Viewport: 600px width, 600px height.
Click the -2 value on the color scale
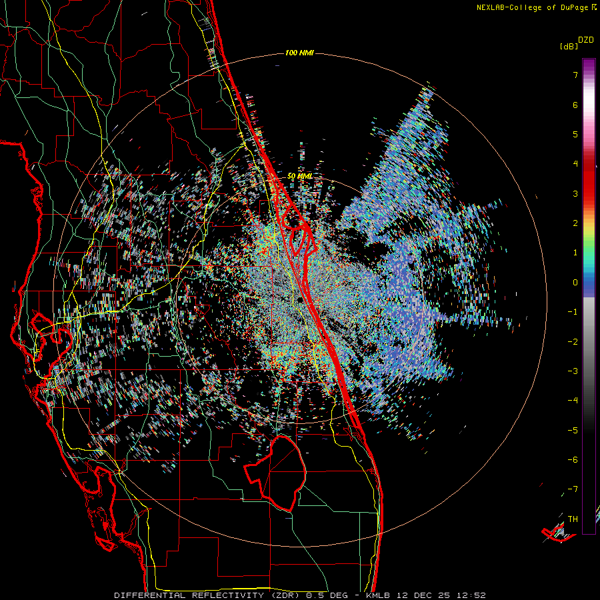click(x=573, y=342)
